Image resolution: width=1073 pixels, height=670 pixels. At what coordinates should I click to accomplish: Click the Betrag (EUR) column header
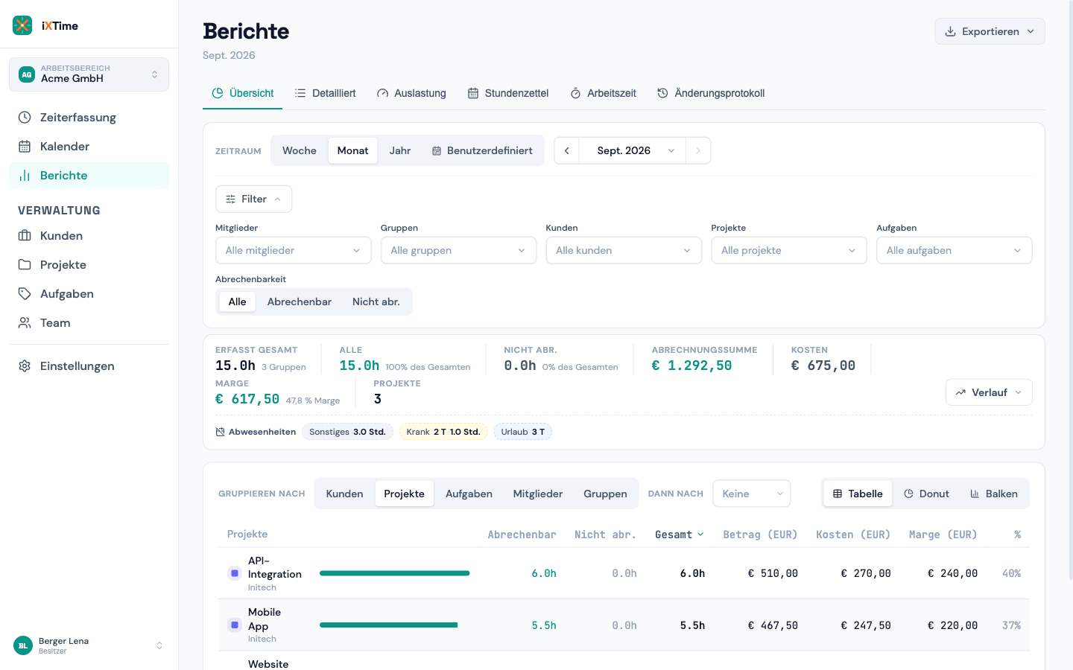pyautogui.click(x=760, y=535)
